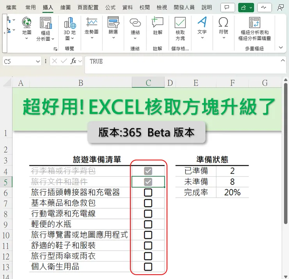Screen dimensions: 289x279
Task: Confirm formula bar entry with checkmark
Action: point(64,61)
